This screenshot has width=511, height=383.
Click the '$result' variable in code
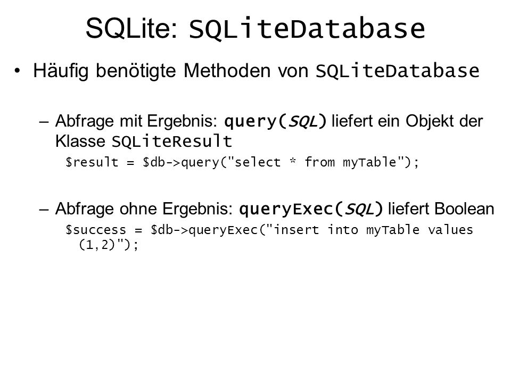point(92,162)
